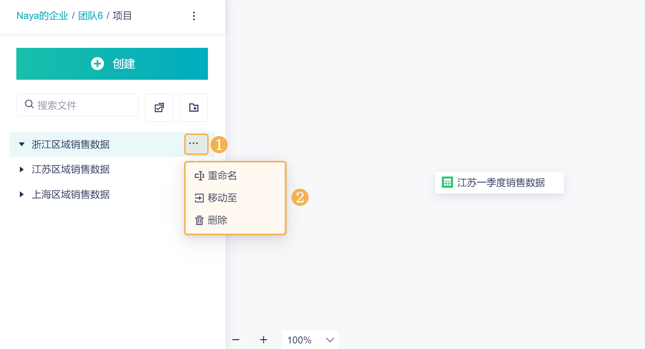Click the zoom out minus icon

tap(236, 340)
